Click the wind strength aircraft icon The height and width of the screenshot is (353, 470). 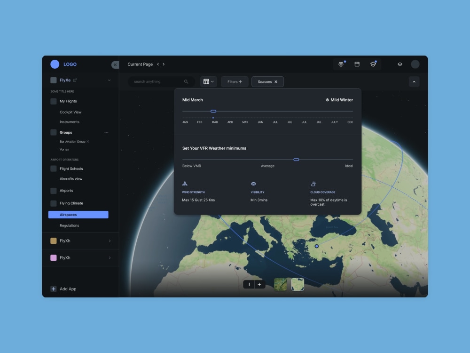(185, 184)
